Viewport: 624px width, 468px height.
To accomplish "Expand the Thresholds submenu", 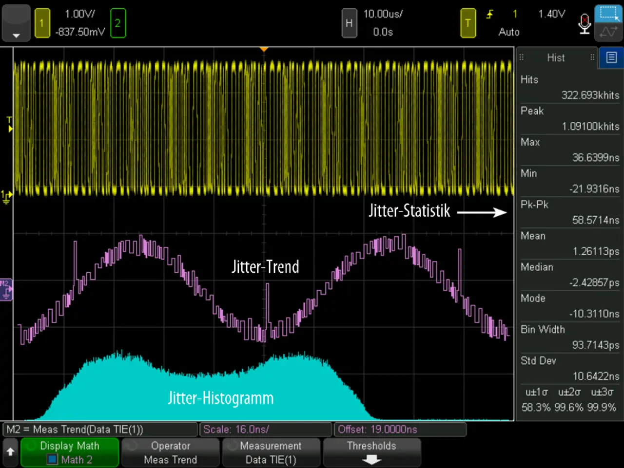I will tap(371, 452).
